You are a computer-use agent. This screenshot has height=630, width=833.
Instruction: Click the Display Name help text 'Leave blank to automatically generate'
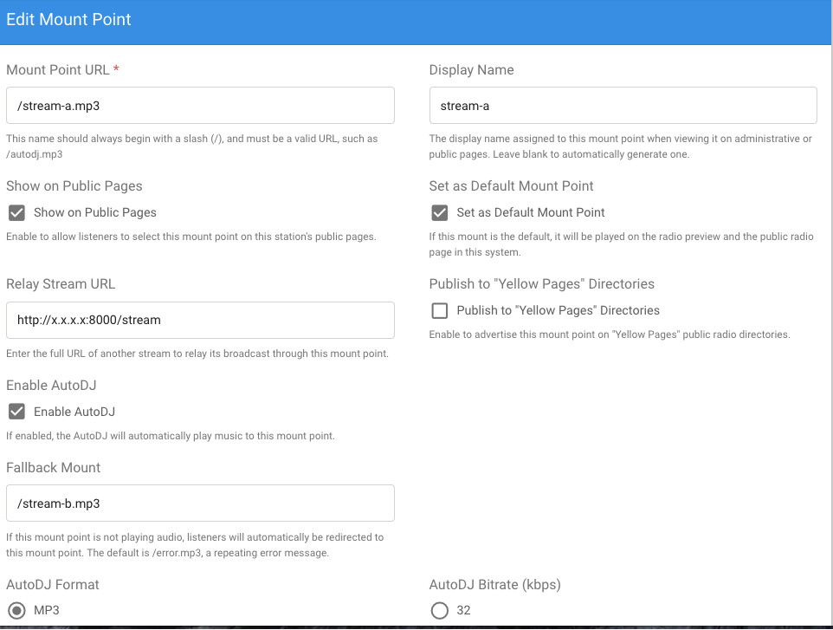[620, 146]
